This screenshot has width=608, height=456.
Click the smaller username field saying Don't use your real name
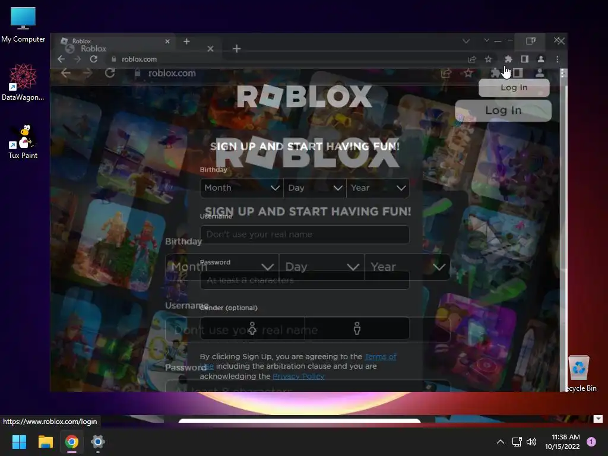305,235
